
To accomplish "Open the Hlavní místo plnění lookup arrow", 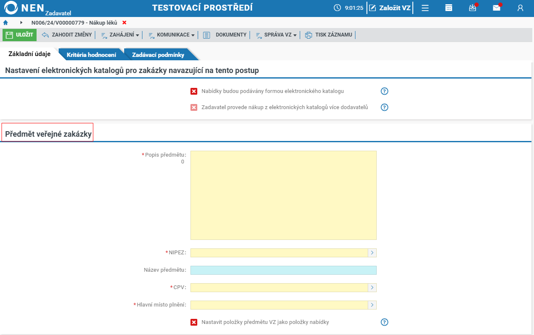I will click(372, 305).
